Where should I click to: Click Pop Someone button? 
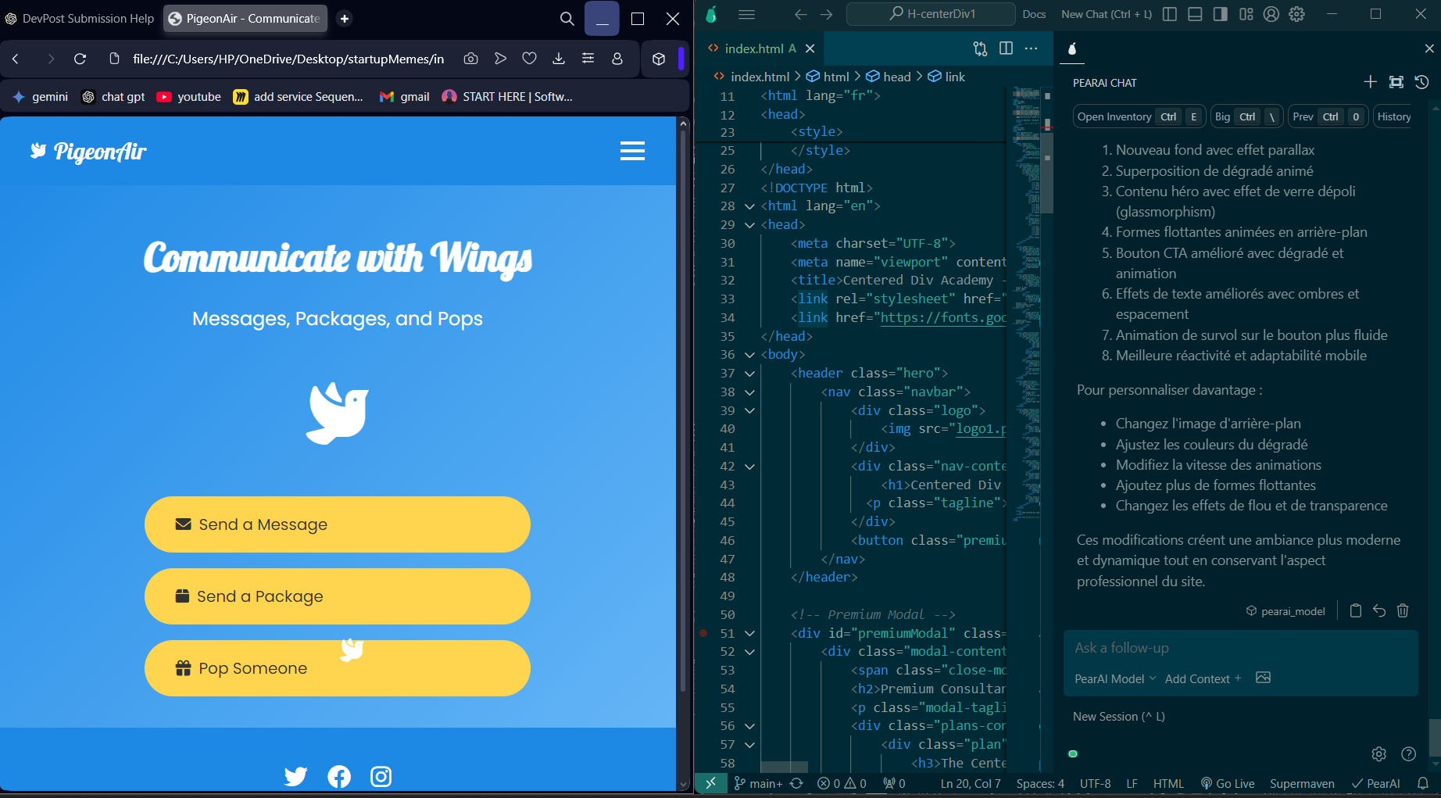point(338,668)
